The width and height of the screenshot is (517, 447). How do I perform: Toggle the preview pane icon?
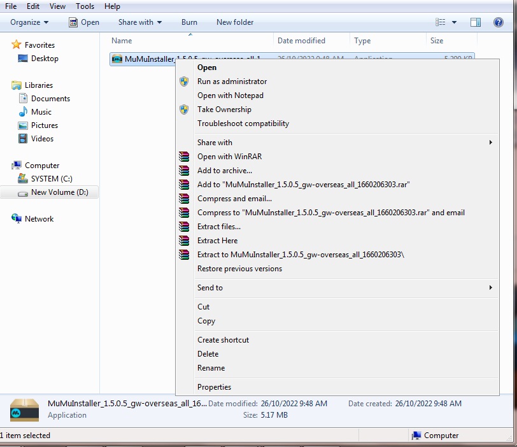point(476,22)
